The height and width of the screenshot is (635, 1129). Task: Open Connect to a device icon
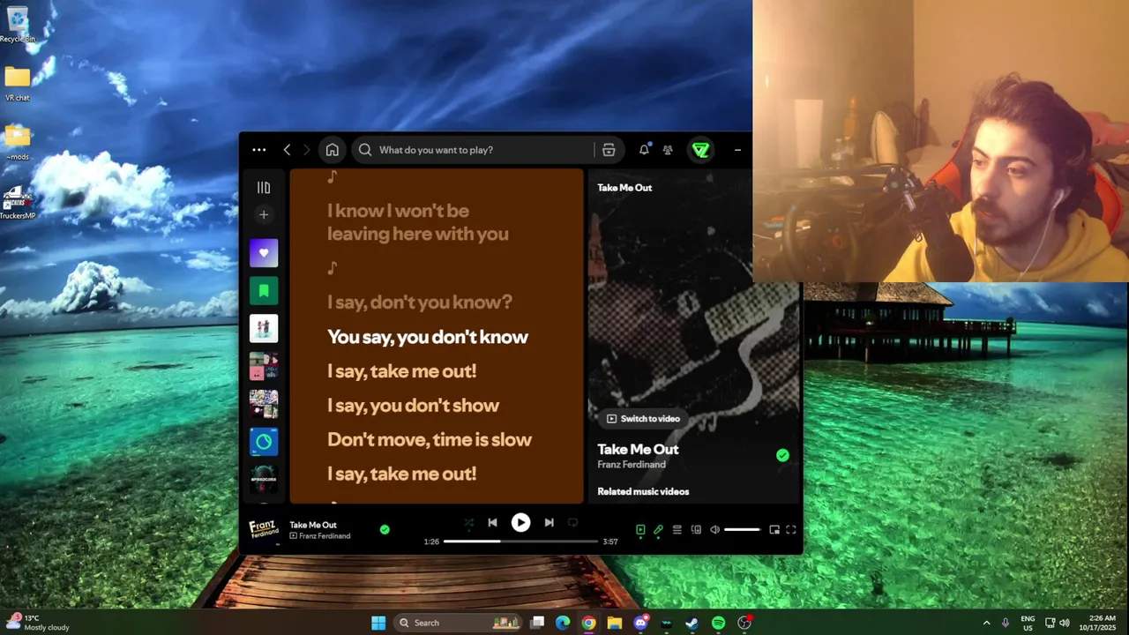tap(696, 530)
